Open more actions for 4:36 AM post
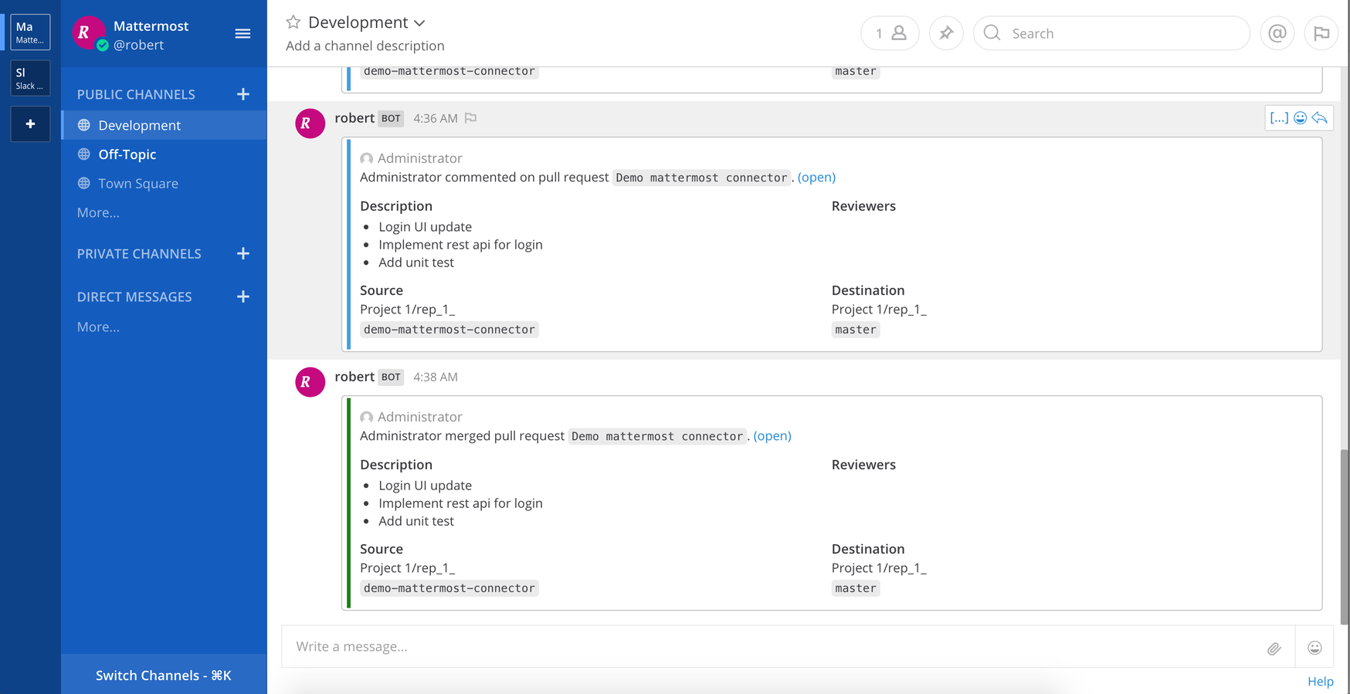This screenshot has width=1350, height=694. coord(1279,118)
